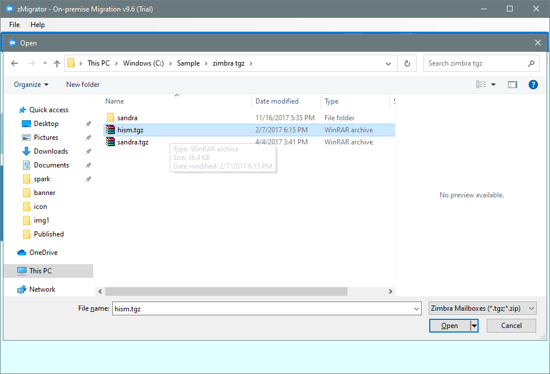The height and width of the screenshot is (374, 550).
Task: Open Organize dropdown menu
Action: pyautogui.click(x=31, y=85)
